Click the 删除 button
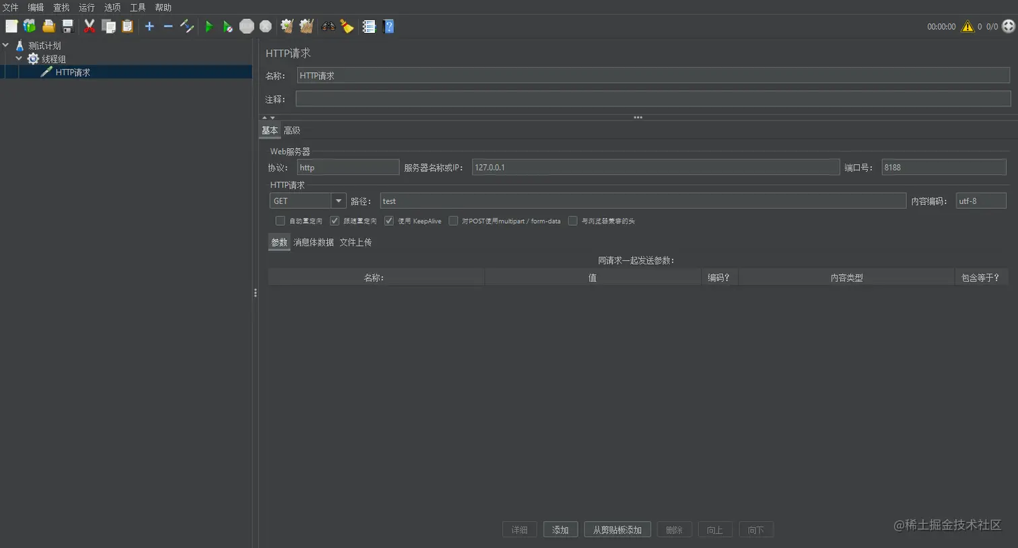The width and height of the screenshot is (1018, 548). tap(674, 530)
